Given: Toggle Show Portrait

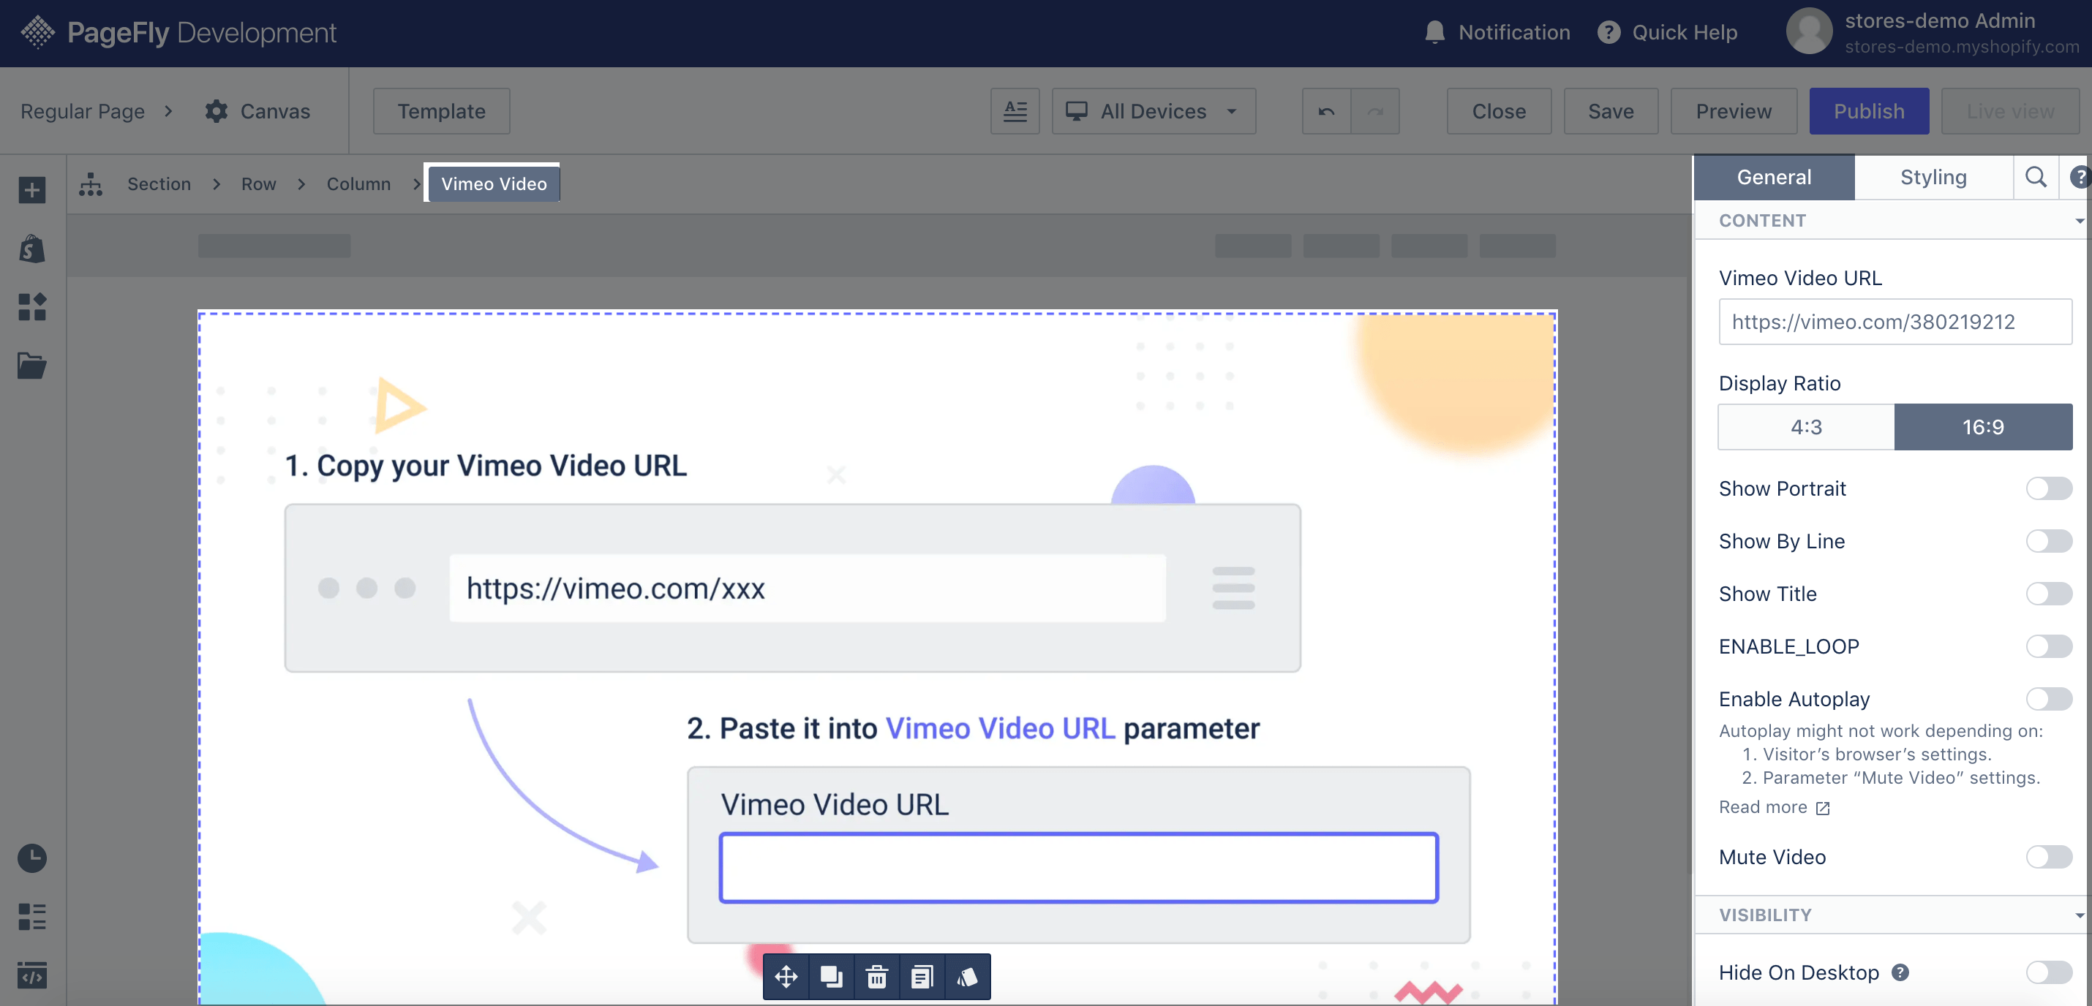Looking at the screenshot, I should [2048, 488].
